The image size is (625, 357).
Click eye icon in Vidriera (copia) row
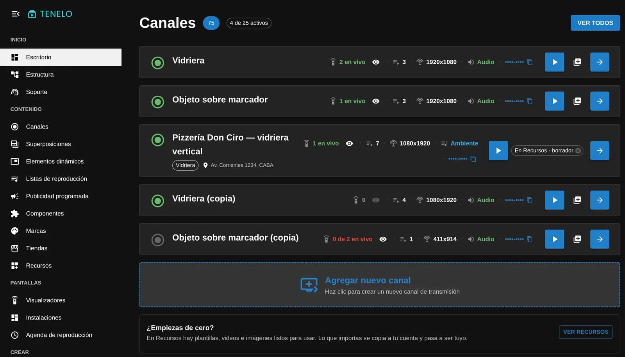pos(376,200)
